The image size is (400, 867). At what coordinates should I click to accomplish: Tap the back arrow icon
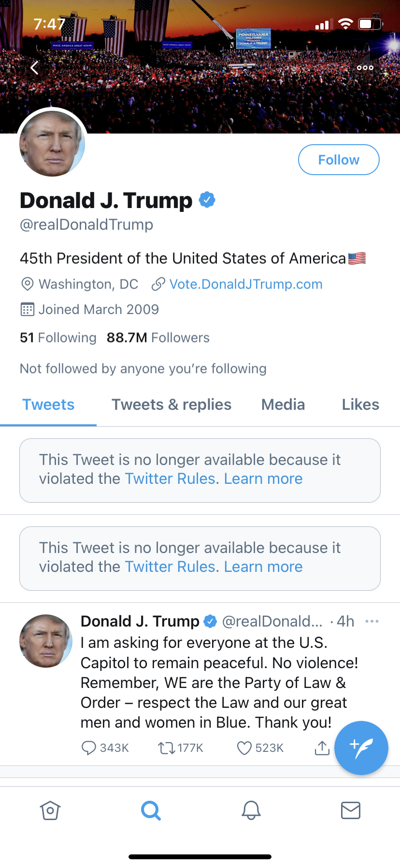point(34,68)
